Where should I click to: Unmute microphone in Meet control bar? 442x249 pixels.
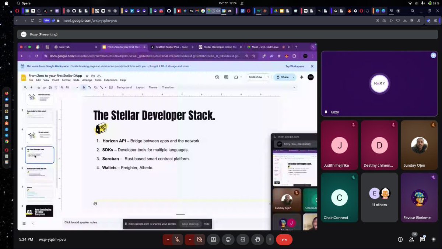coord(177,239)
